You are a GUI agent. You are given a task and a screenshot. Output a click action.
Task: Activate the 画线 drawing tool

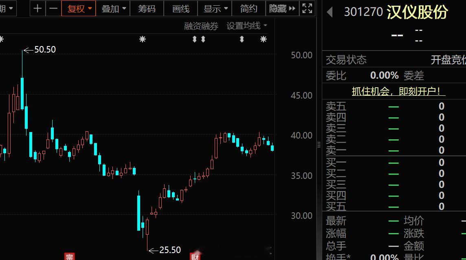pyautogui.click(x=181, y=9)
